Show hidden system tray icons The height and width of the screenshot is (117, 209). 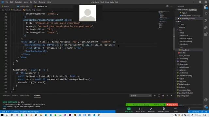coord(173,115)
